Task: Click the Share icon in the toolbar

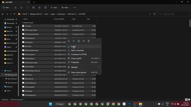Action: [x=39, y=8]
